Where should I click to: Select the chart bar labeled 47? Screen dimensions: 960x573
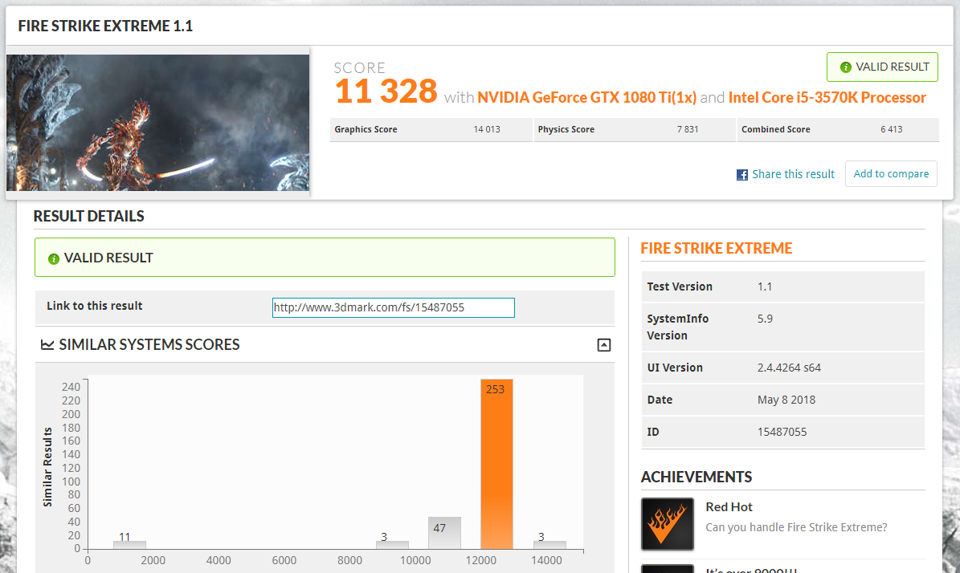[444, 534]
